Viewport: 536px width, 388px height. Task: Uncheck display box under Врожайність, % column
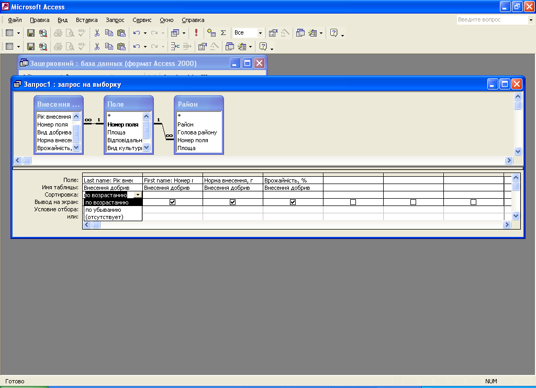click(x=293, y=202)
